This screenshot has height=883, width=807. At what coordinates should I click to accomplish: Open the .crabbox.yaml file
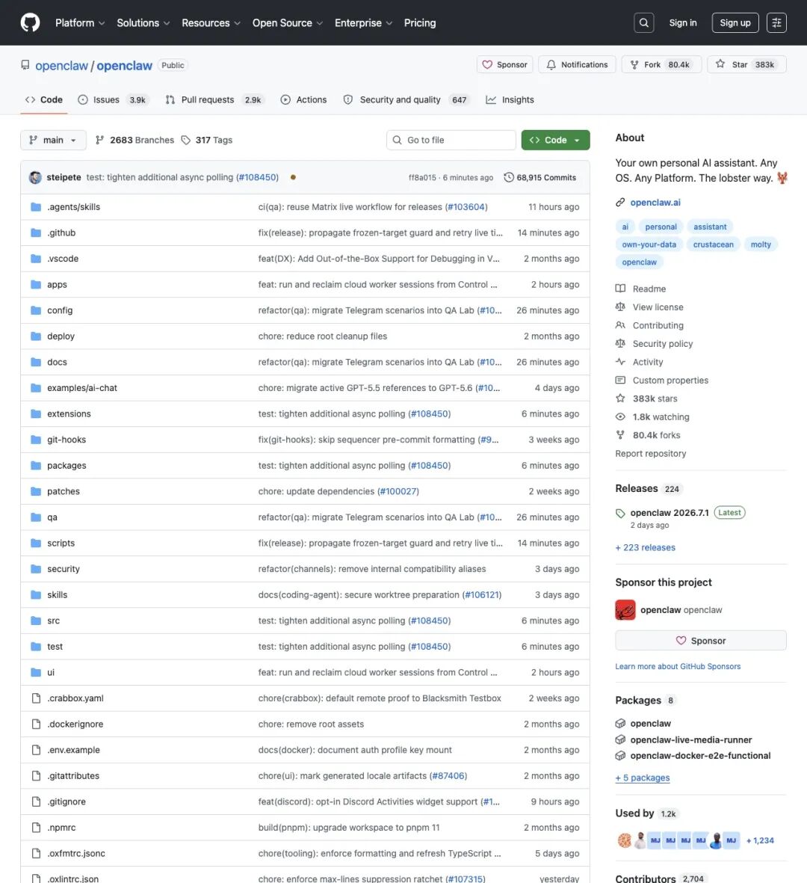[75, 698]
